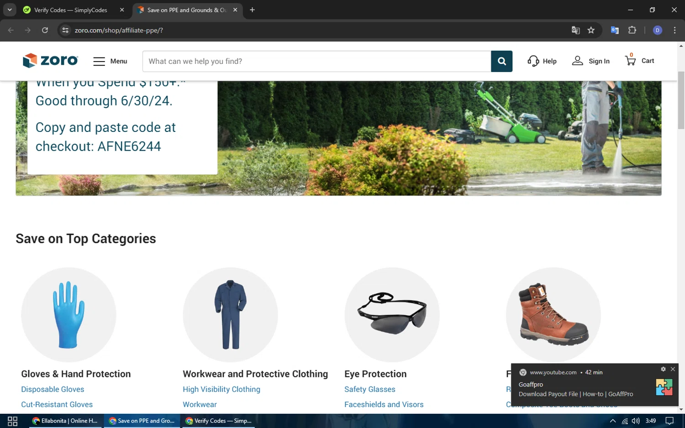Close the Verify Codes tab
The height and width of the screenshot is (428, 685).
pos(122,10)
